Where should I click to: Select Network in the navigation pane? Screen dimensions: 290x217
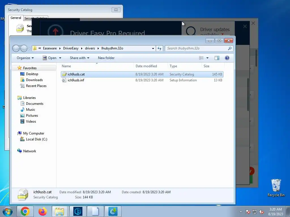coord(29,151)
